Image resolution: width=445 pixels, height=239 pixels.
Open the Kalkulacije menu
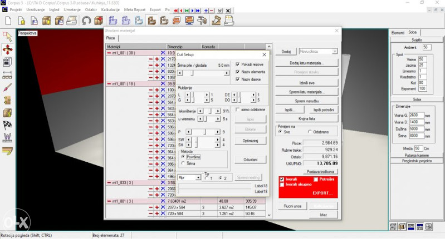[110, 9]
